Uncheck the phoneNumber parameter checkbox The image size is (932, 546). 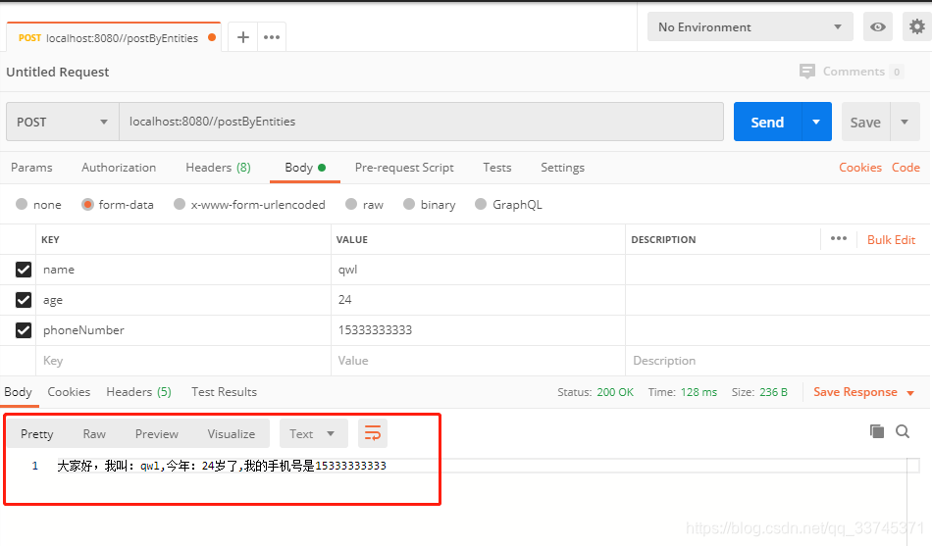click(x=24, y=329)
